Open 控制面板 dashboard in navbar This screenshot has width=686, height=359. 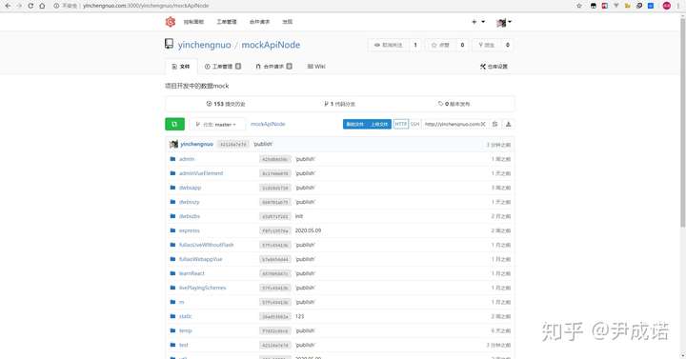point(193,22)
